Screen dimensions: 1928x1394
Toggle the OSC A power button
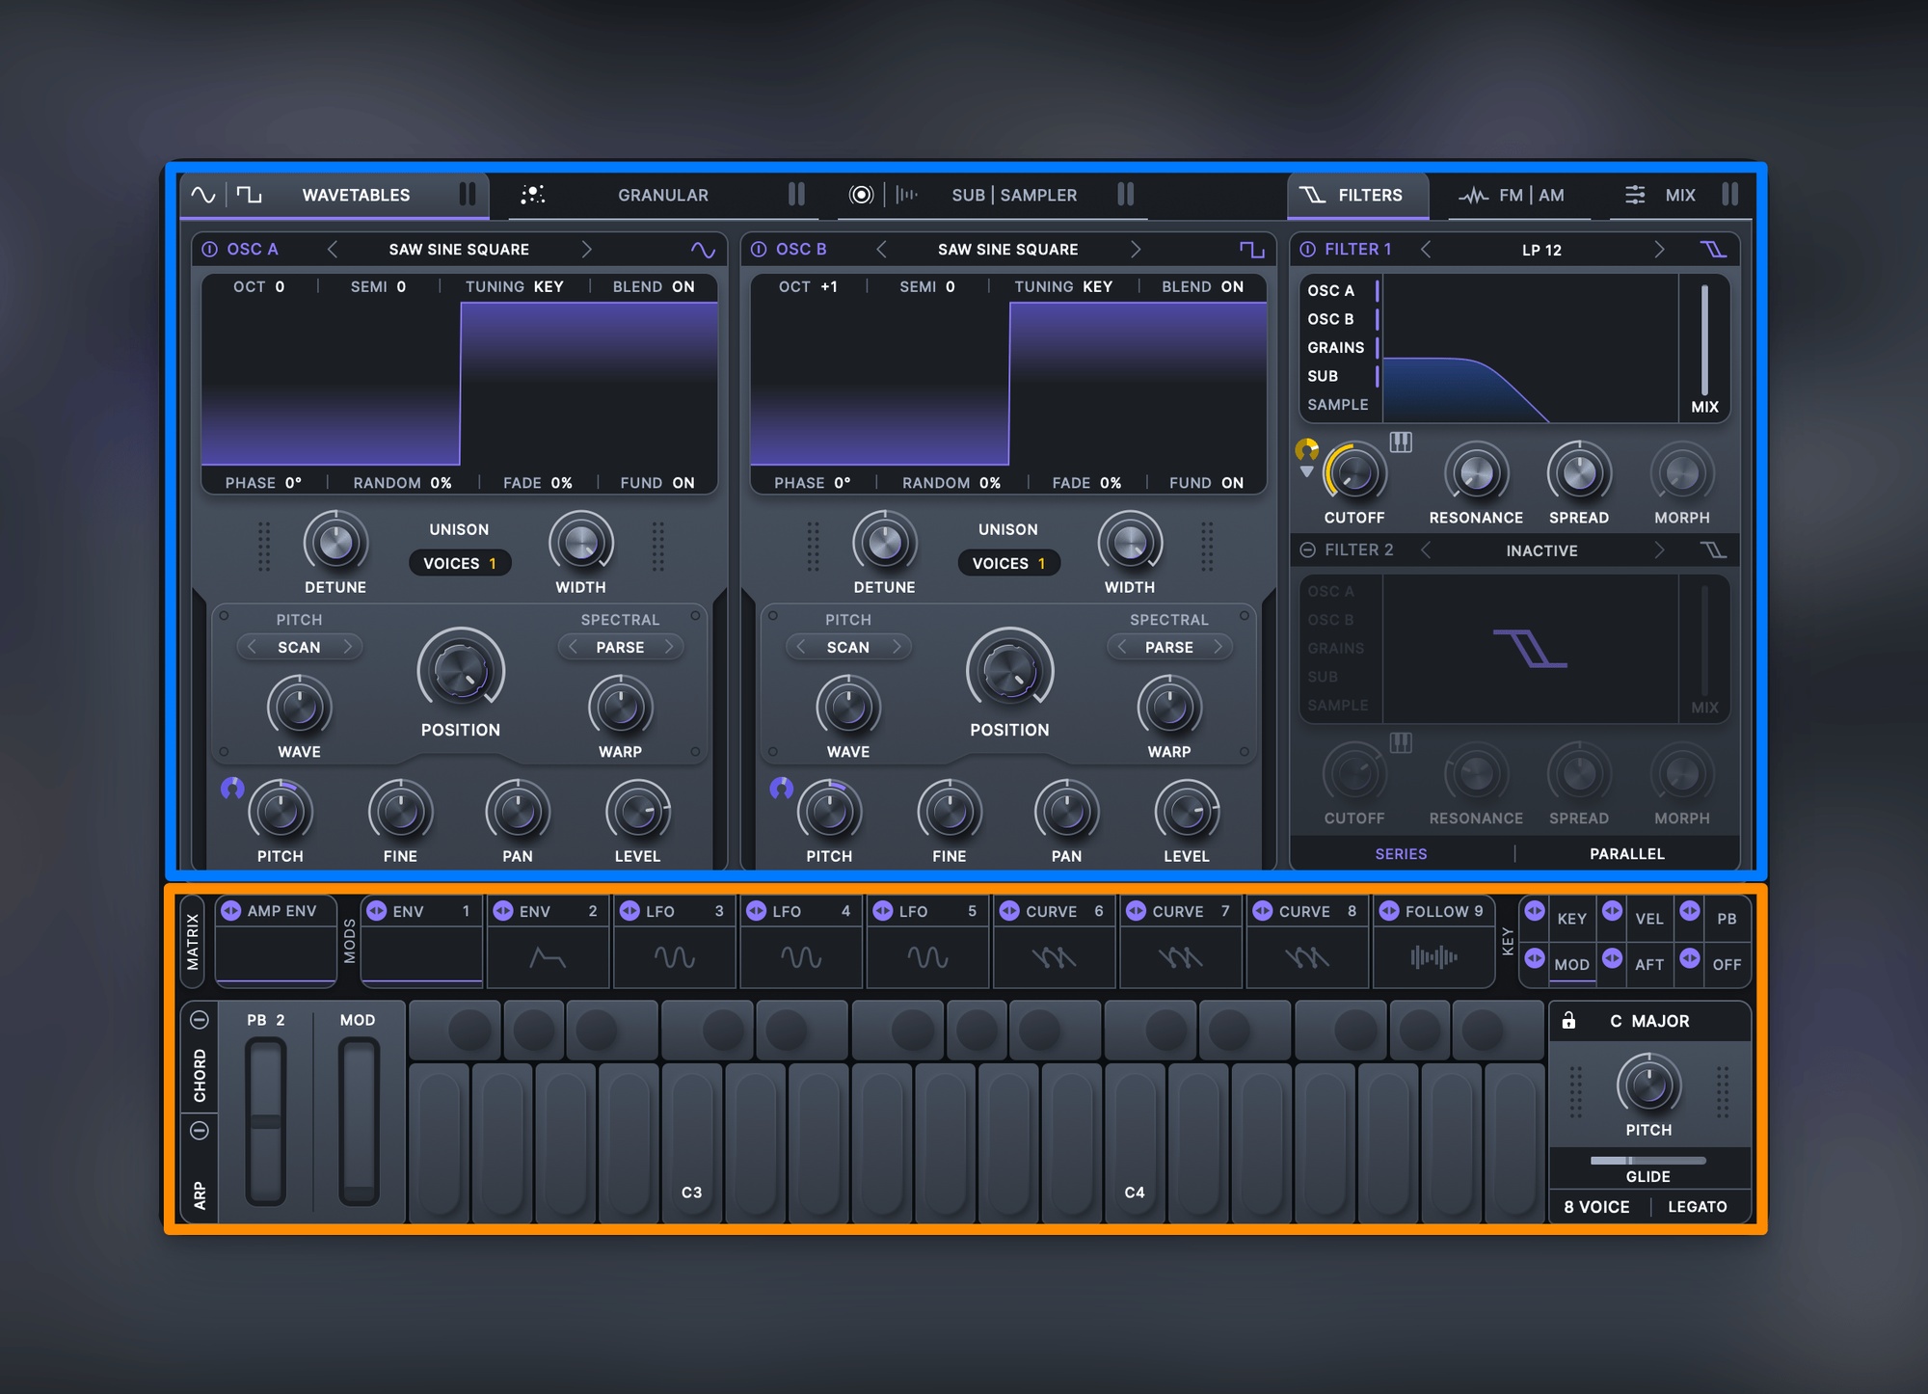click(x=209, y=250)
